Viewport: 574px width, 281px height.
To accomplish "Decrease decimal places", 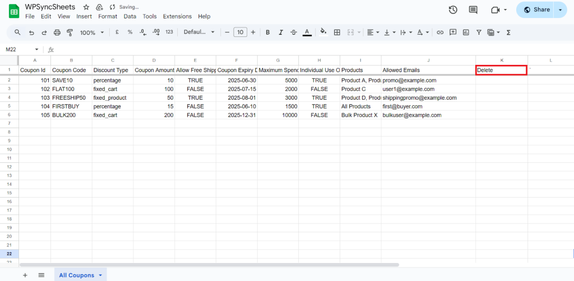I will [x=143, y=32].
